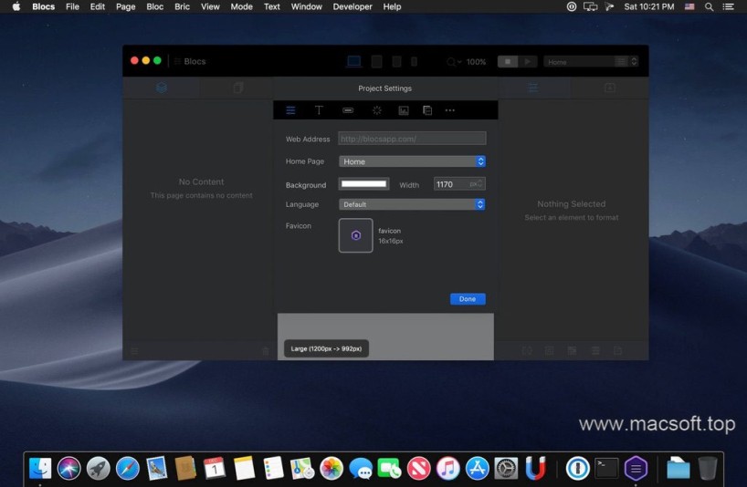Click the favicon image well

pyautogui.click(x=356, y=235)
